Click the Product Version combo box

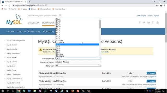78,58
